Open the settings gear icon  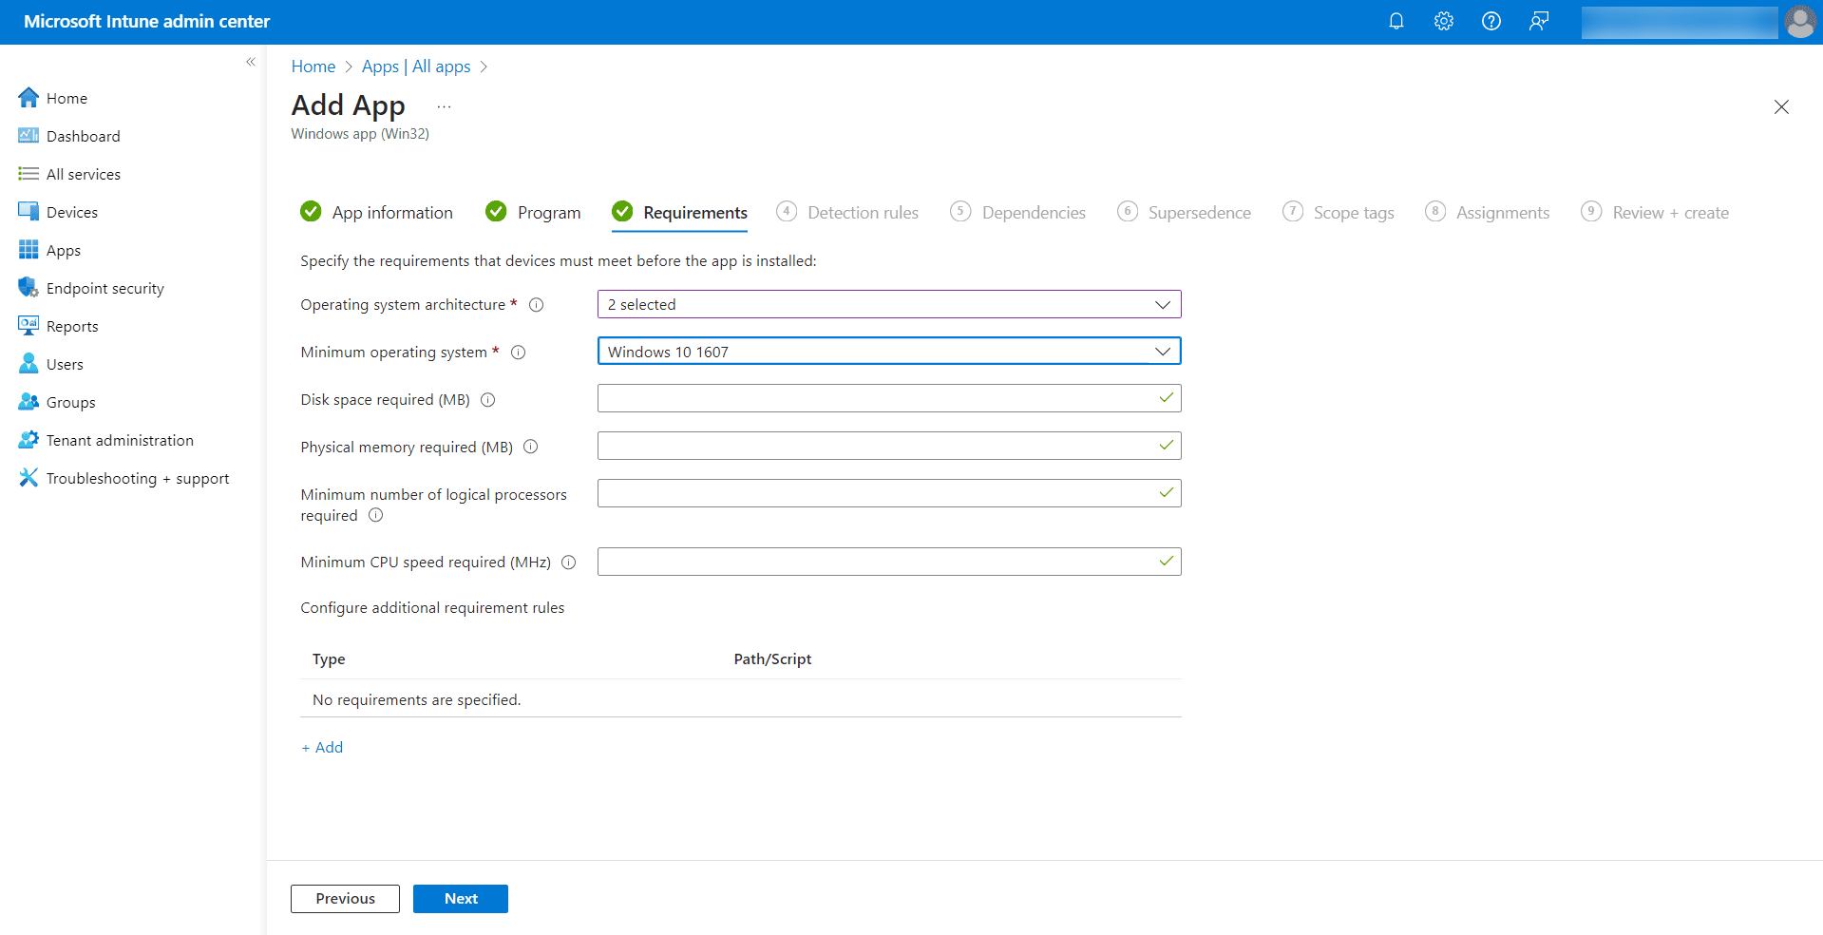point(1443,21)
